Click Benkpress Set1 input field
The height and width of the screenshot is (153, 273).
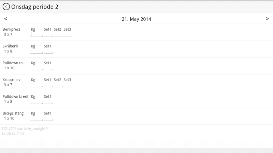tap(48, 34)
